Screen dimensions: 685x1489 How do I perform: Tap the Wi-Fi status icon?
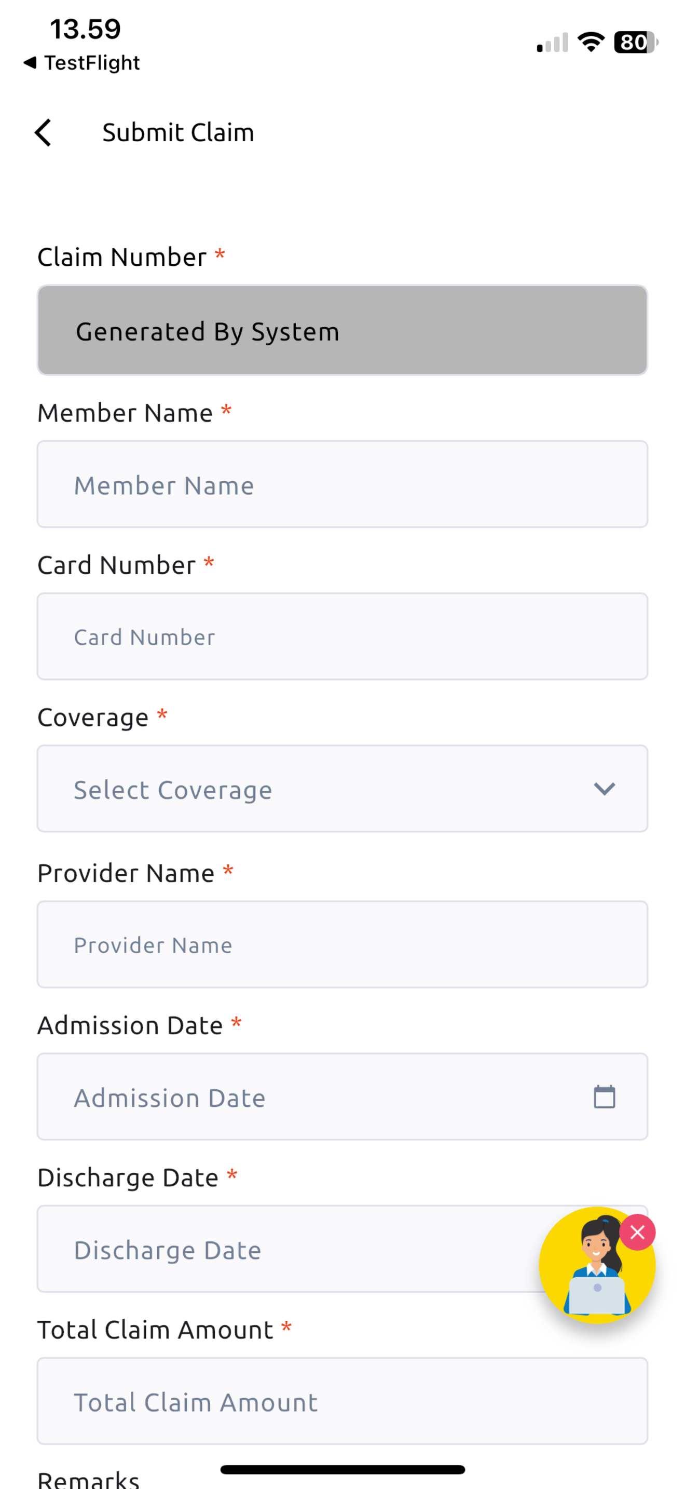pos(590,42)
